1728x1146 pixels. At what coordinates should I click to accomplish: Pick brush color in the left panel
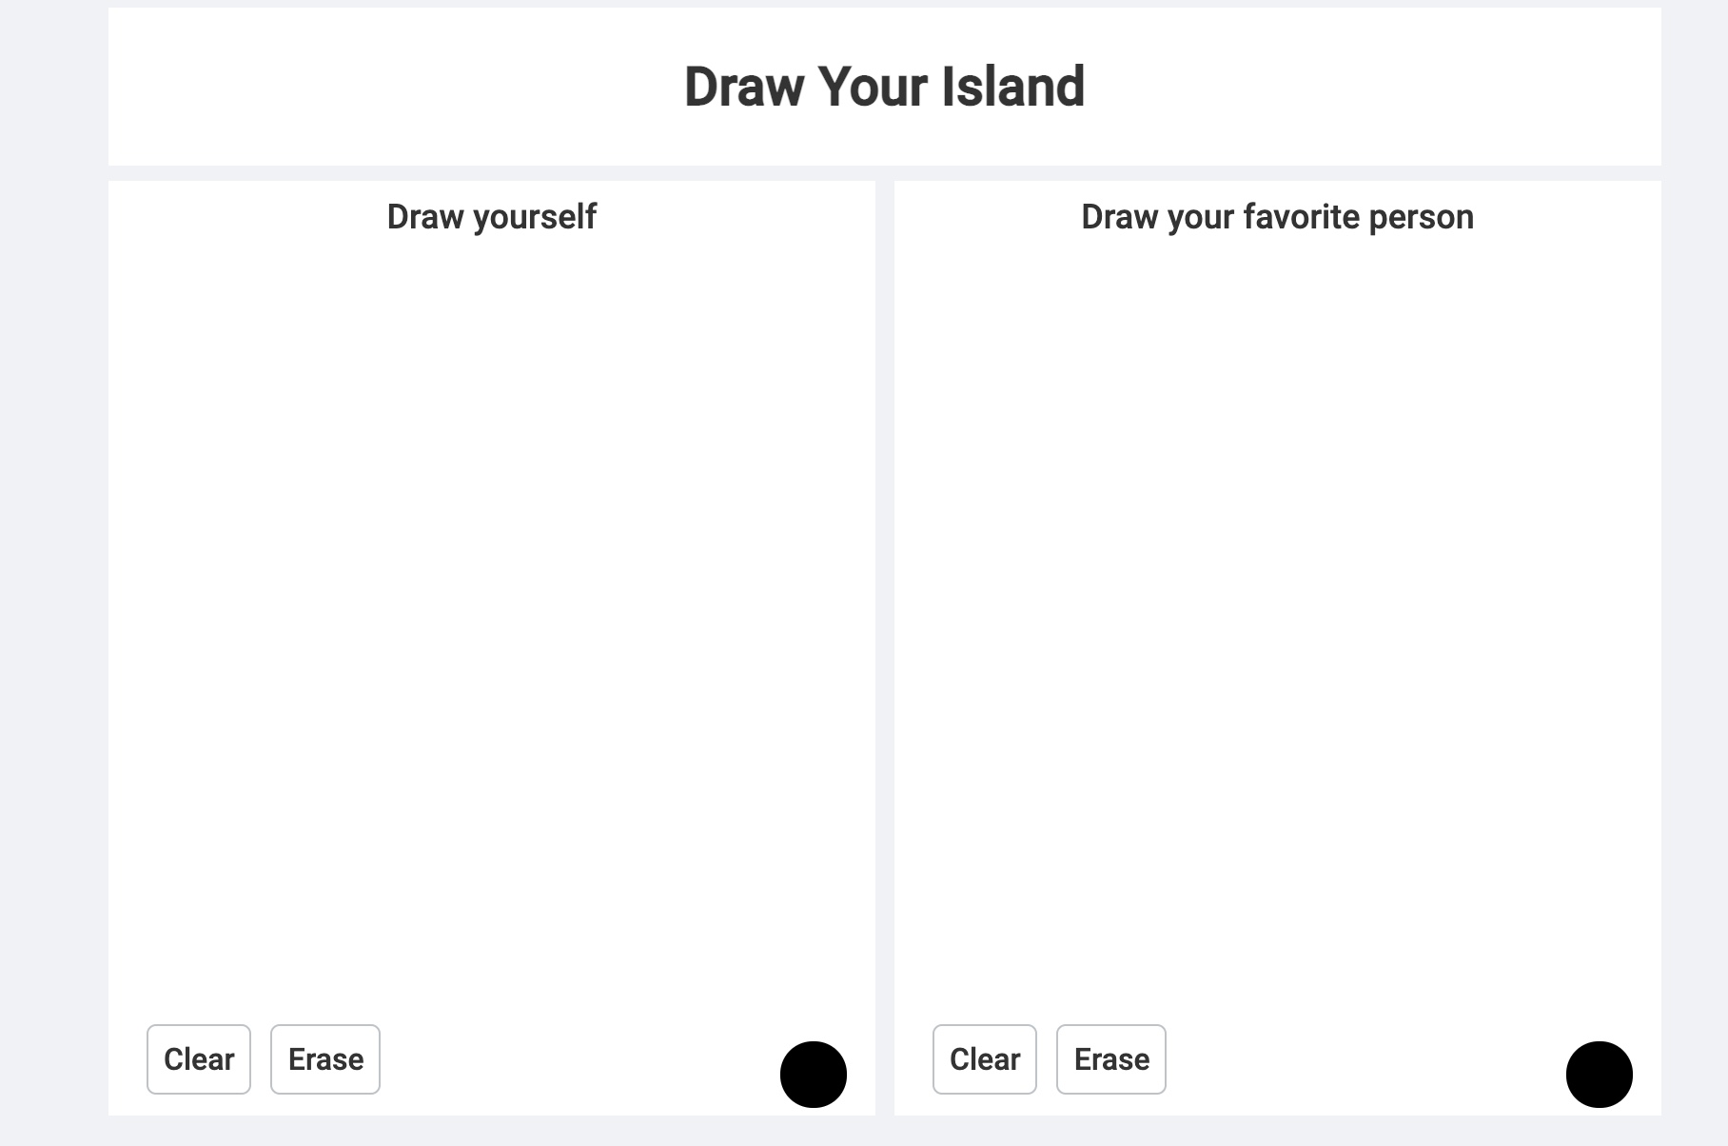(x=814, y=1075)
